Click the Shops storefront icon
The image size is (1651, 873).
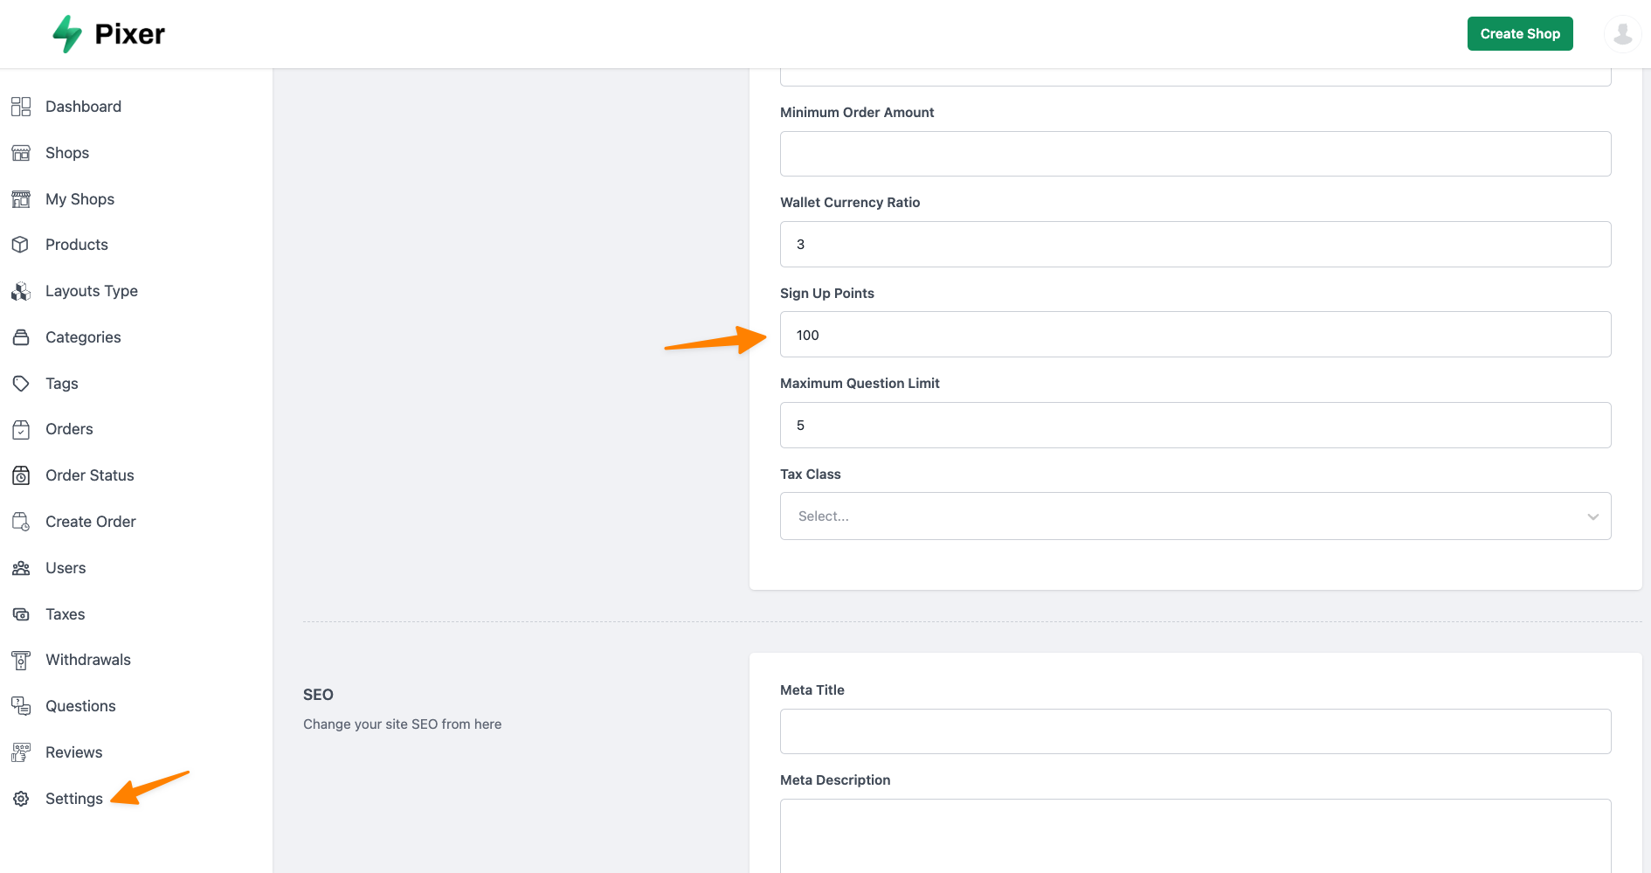tap(21, 153)
